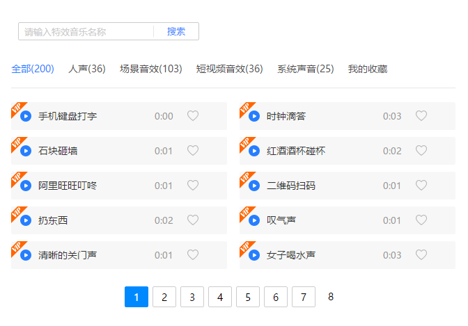The image size is (468, 326).
Task: Click the 0:01 duration of 二维码扫码
Action: pyautogui.click(x=391, y=186)
